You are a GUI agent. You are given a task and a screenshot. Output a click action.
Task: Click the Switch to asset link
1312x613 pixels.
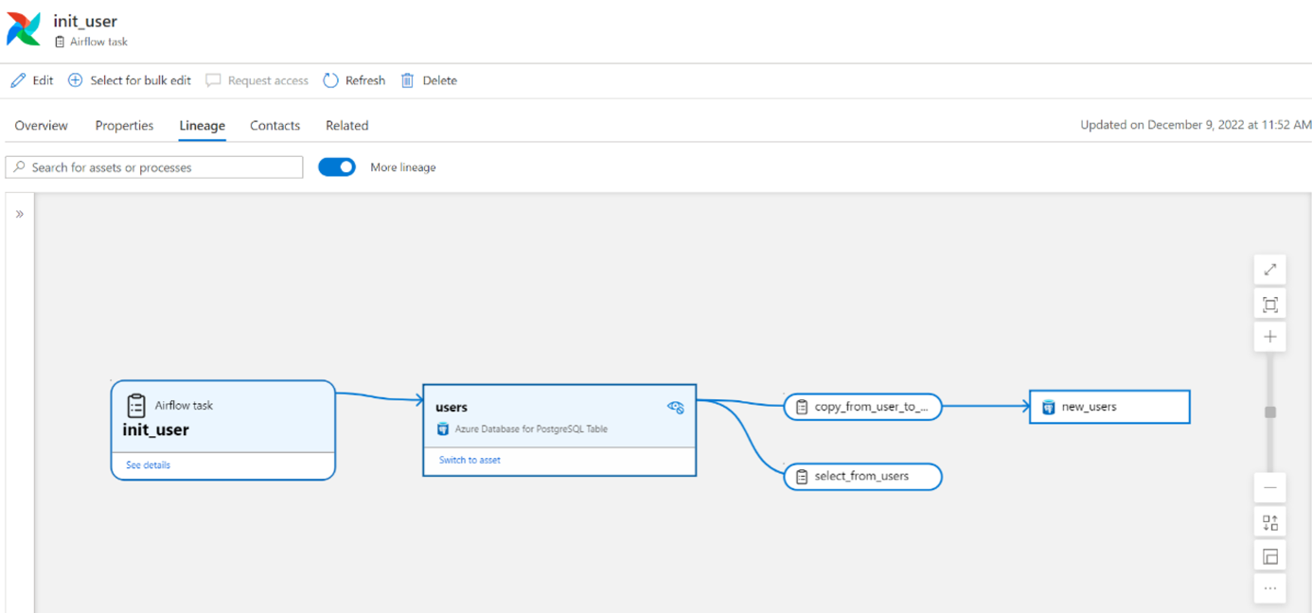coord(470,460)
